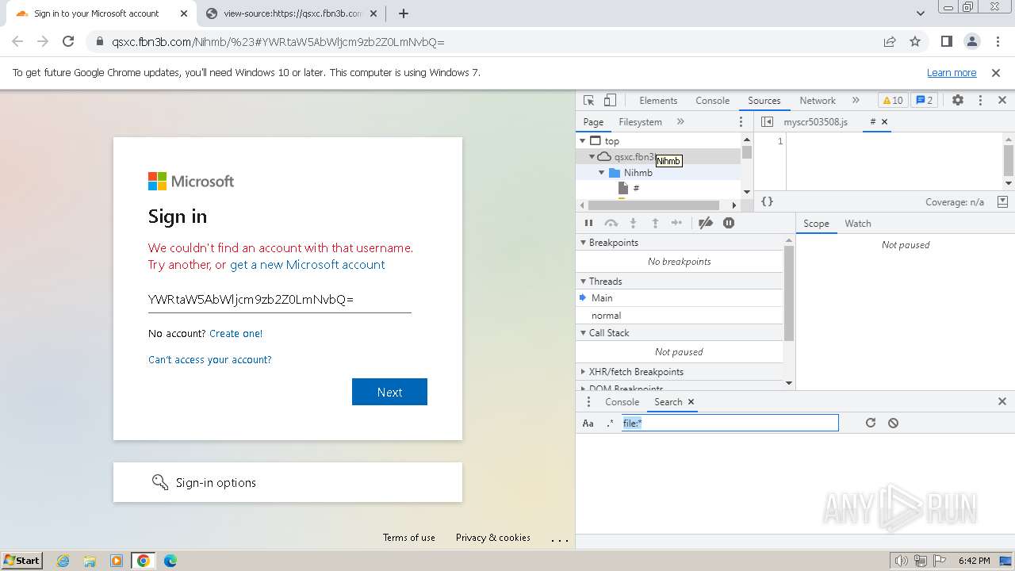The image size is (1015, 571).
Task: Select the Main thread row
Action: (x=680, y=298)
